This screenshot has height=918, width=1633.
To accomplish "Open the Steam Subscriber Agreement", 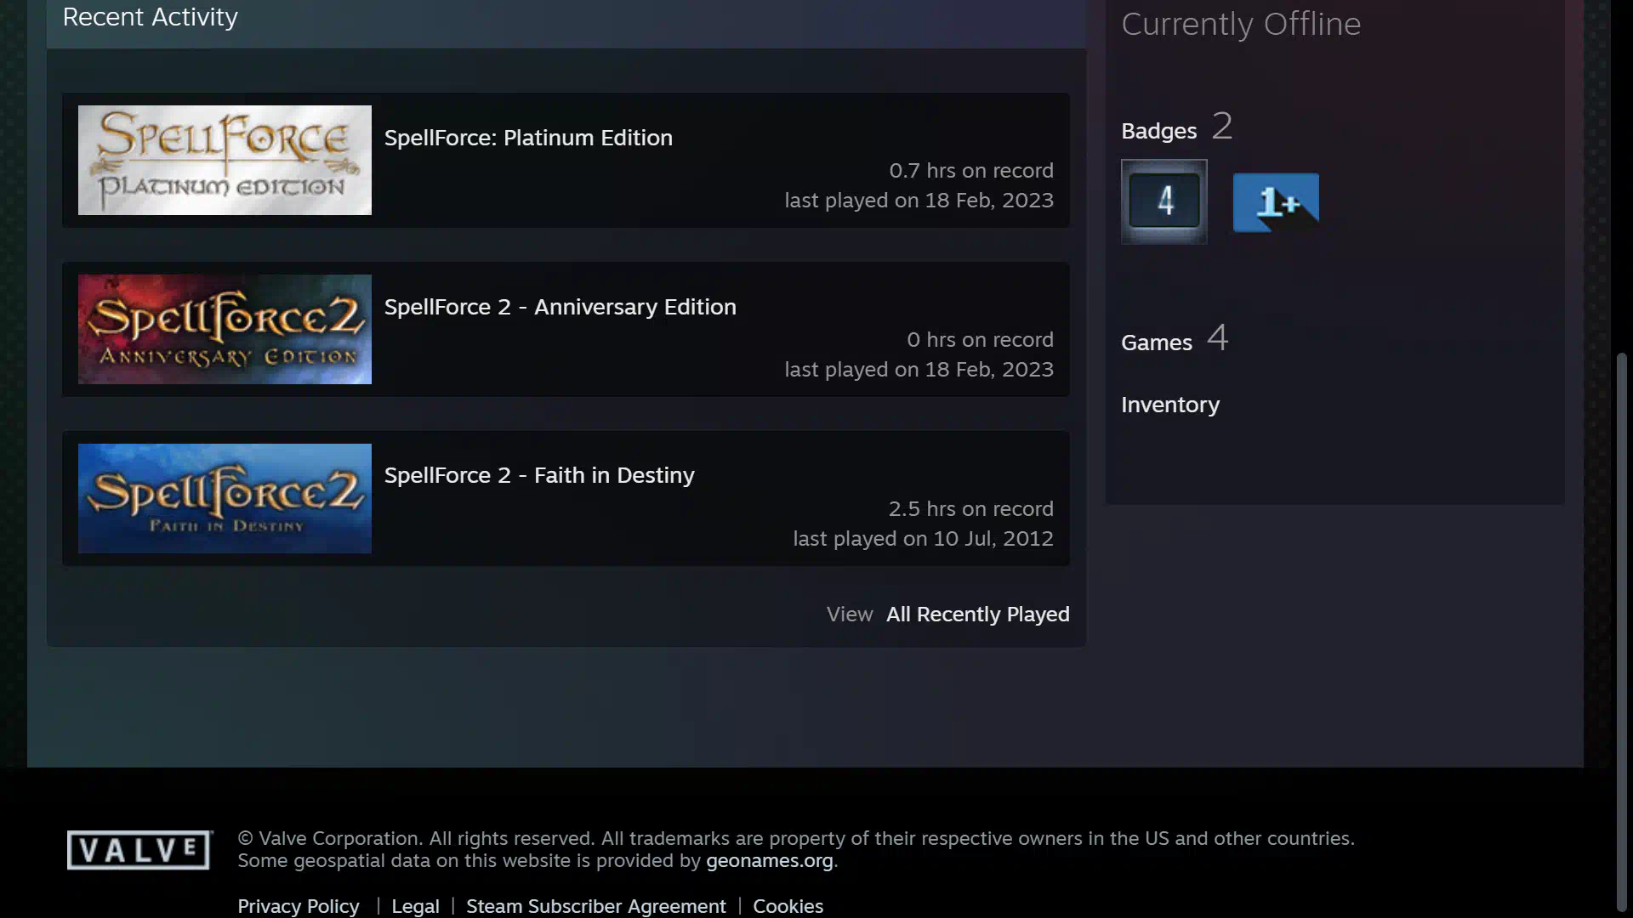I will 596,906.
